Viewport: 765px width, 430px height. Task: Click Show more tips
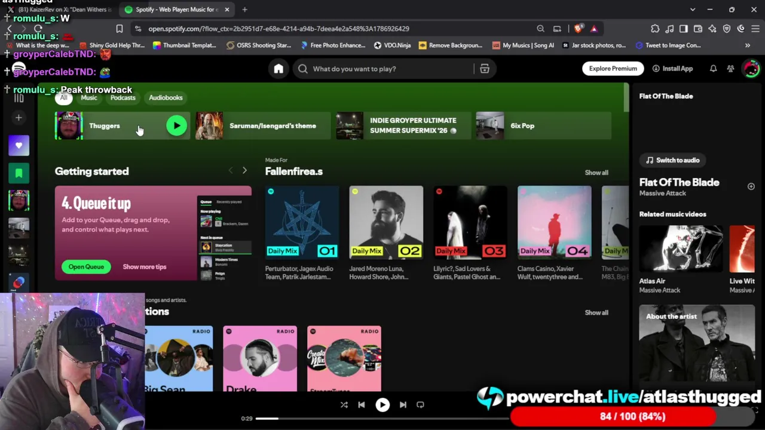click(x=145, y=267)
